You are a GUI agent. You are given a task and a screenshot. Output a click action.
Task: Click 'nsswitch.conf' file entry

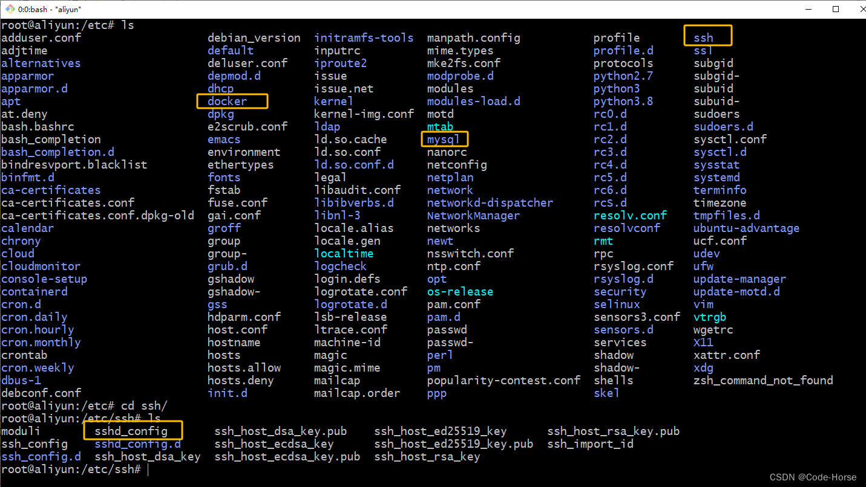click(x=470, y=253)
